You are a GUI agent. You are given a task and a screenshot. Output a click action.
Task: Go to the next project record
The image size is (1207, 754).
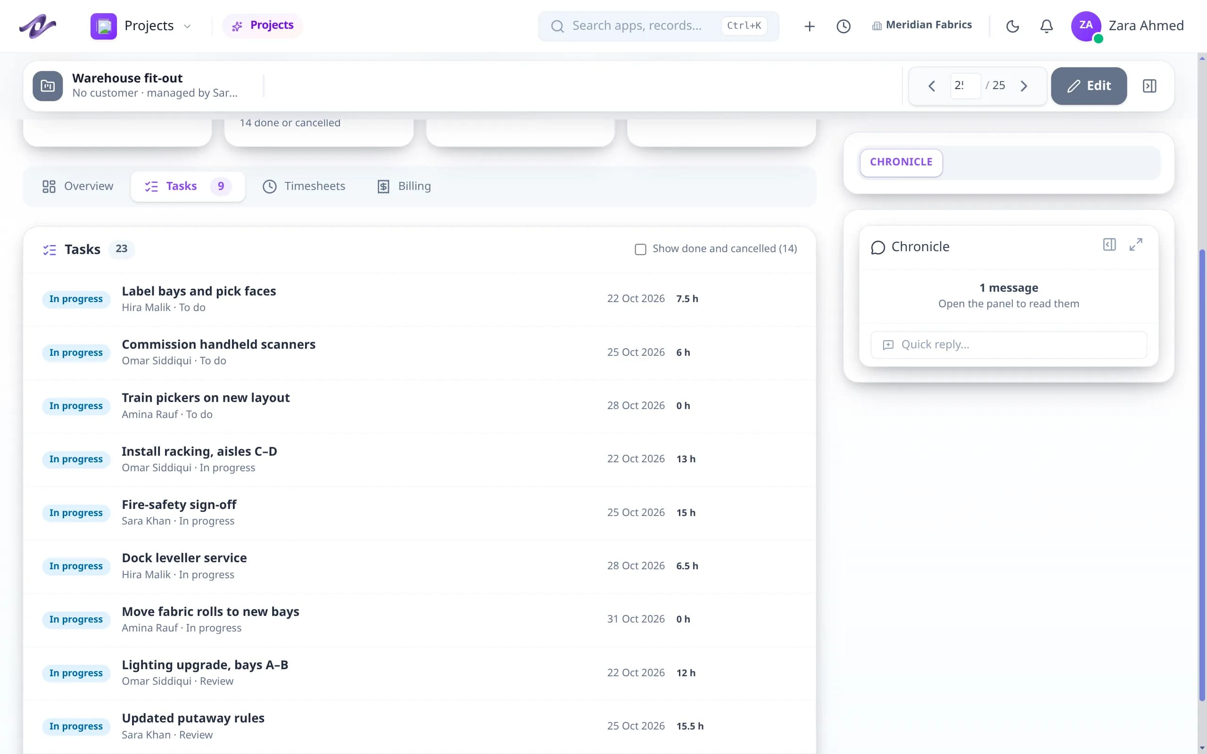pyautogui.click(x=1024, y=86)
